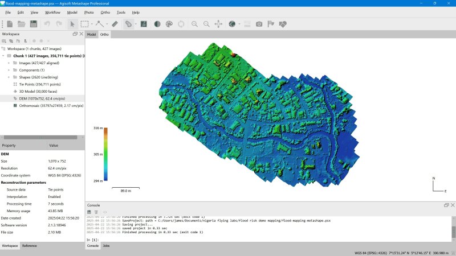Open the File menu
This screenshot has height=256, width=456.
[x=8, y=13]
